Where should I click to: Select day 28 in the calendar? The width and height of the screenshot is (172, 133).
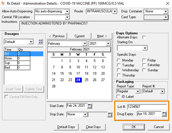pos(54,86)
